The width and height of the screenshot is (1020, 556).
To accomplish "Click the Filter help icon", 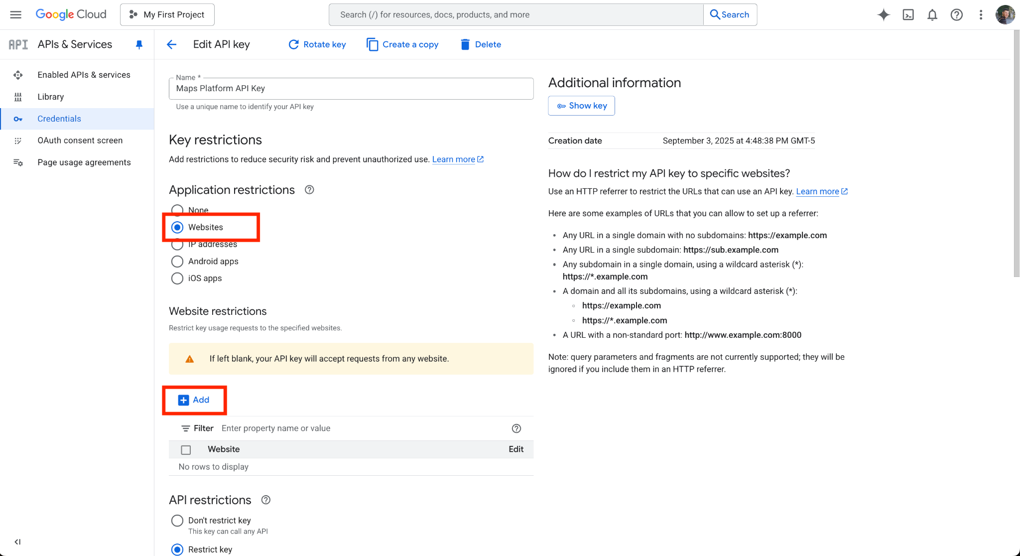I will coord(516,428).
